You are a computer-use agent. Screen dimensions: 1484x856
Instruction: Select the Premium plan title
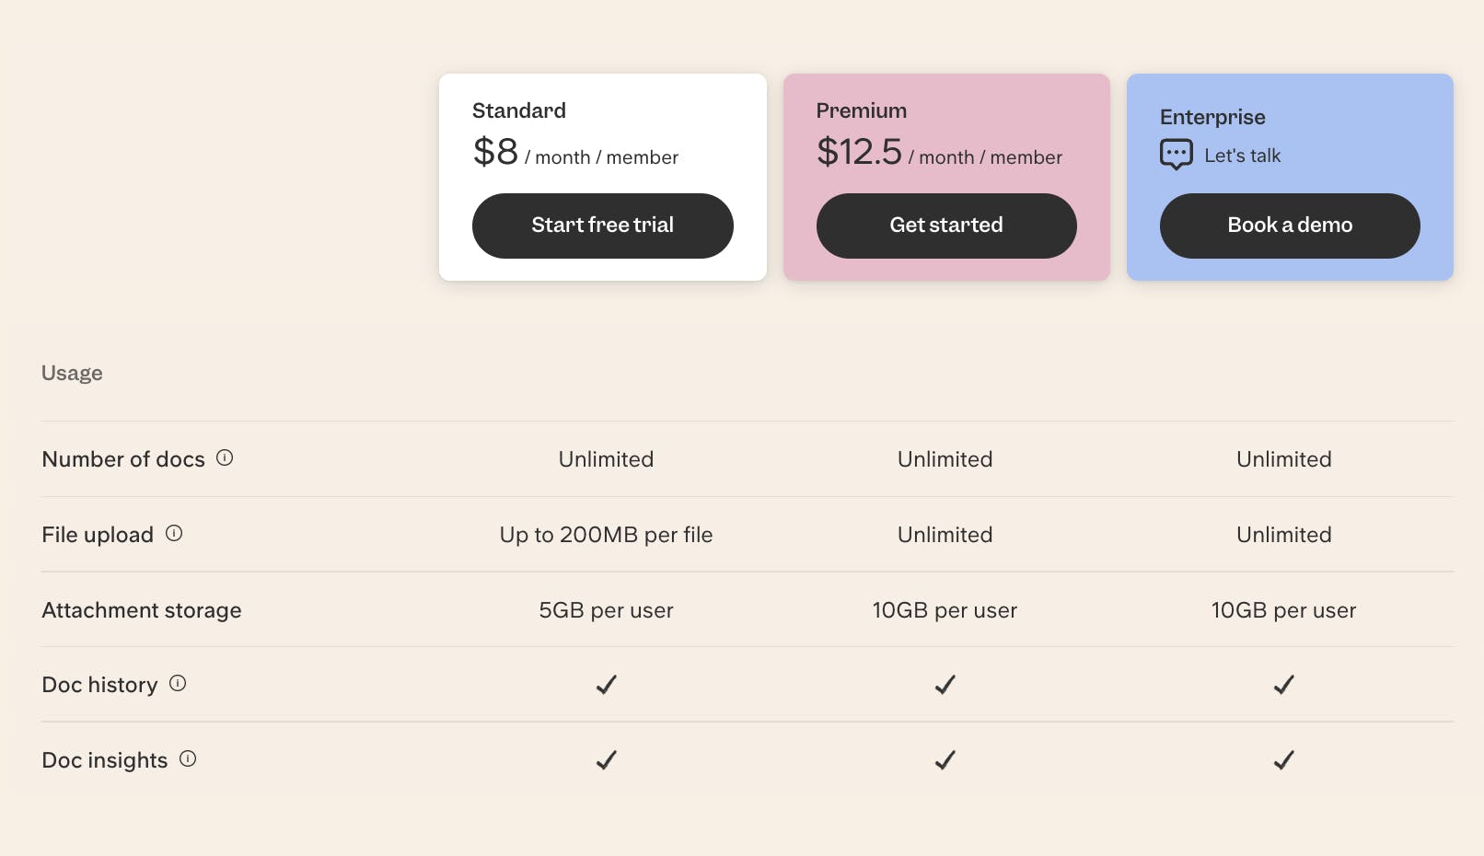click(x=861, y=110)
